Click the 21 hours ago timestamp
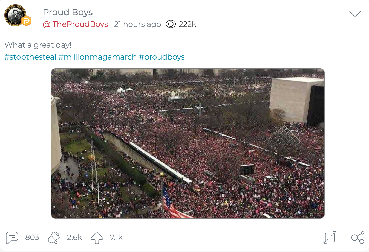 point(137,24)
